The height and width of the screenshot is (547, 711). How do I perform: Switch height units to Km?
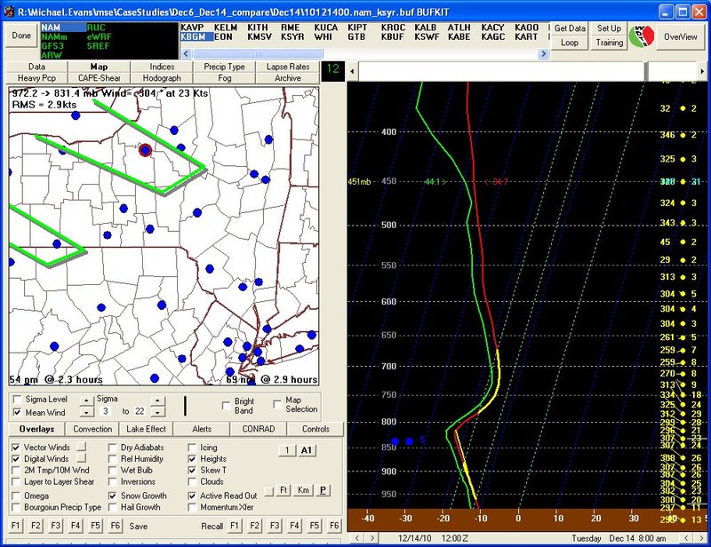(302, 489)
